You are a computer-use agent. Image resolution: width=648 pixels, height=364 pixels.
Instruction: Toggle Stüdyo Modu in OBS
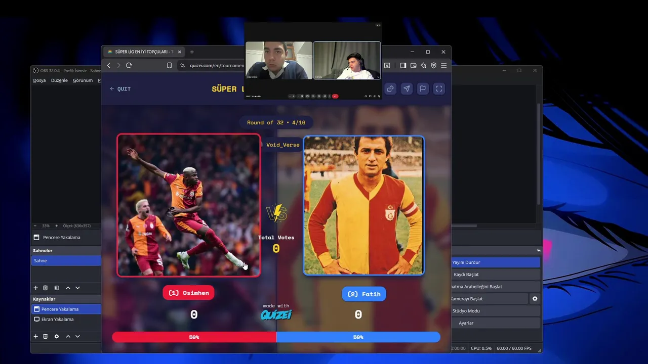click(496, 311)
